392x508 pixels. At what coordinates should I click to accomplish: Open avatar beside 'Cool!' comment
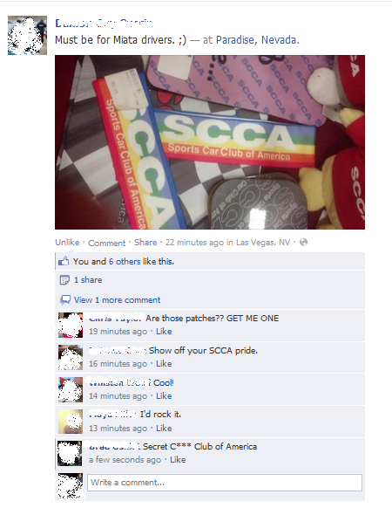pos(71,389)
